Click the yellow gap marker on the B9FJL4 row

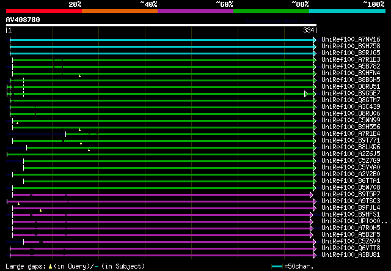coord(40,210)
